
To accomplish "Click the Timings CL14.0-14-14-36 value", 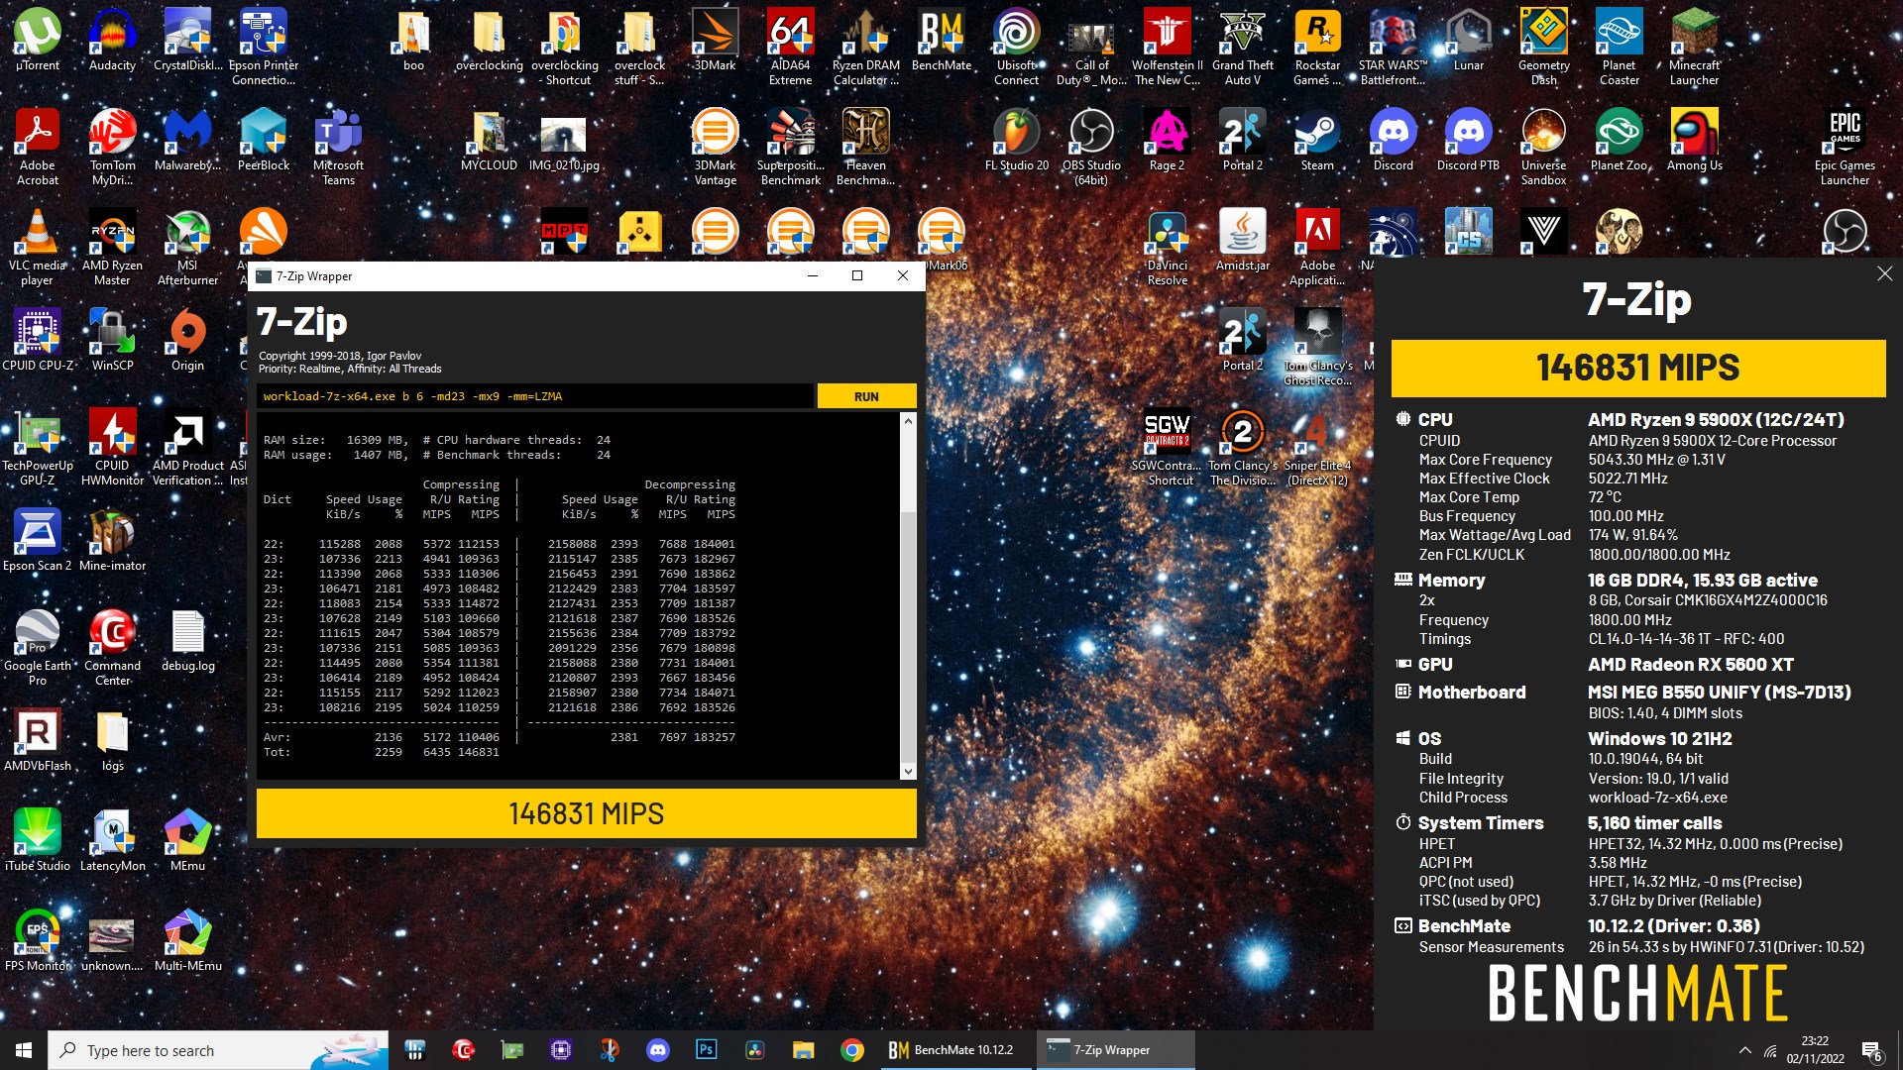I will coord(1686,639).
